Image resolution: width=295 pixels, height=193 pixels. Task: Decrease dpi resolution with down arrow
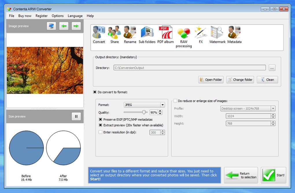(x=163, y=134)
